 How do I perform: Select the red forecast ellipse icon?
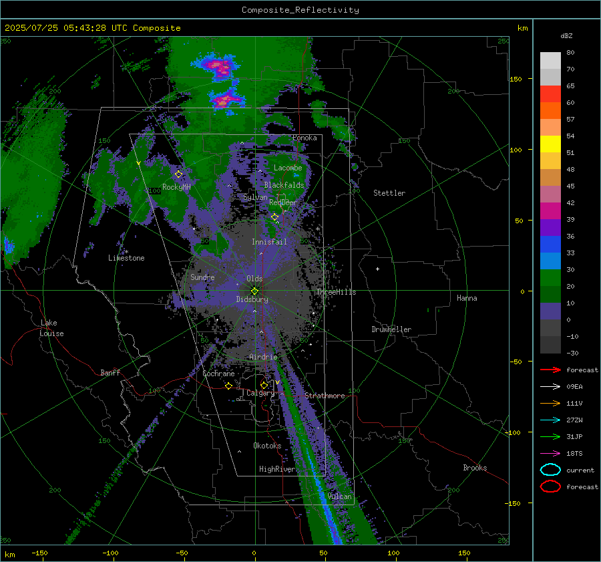[550, 486]
